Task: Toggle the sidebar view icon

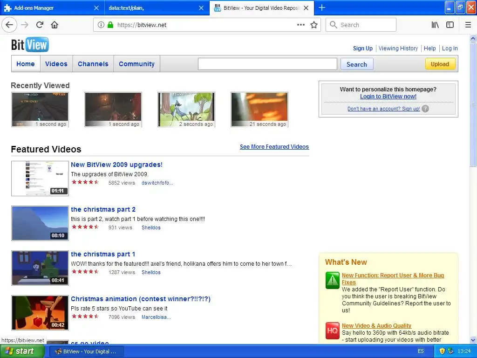Action: 450,25
